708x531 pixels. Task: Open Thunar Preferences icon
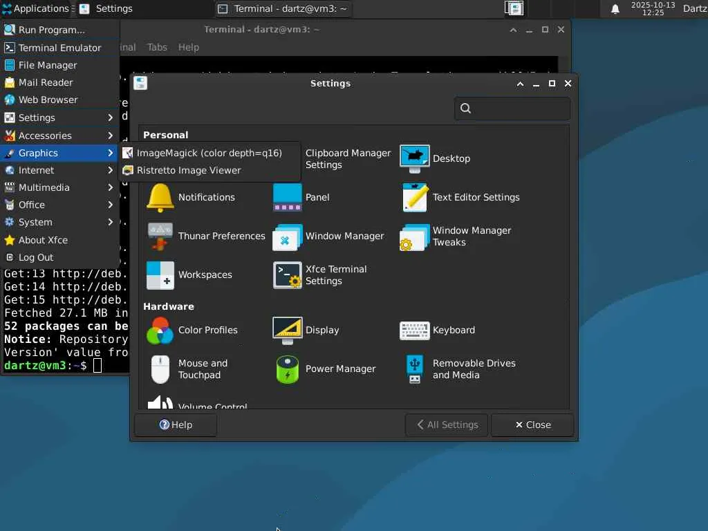160,236
